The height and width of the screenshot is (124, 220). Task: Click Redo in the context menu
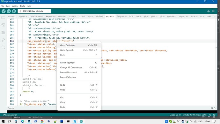click(79, 85)
